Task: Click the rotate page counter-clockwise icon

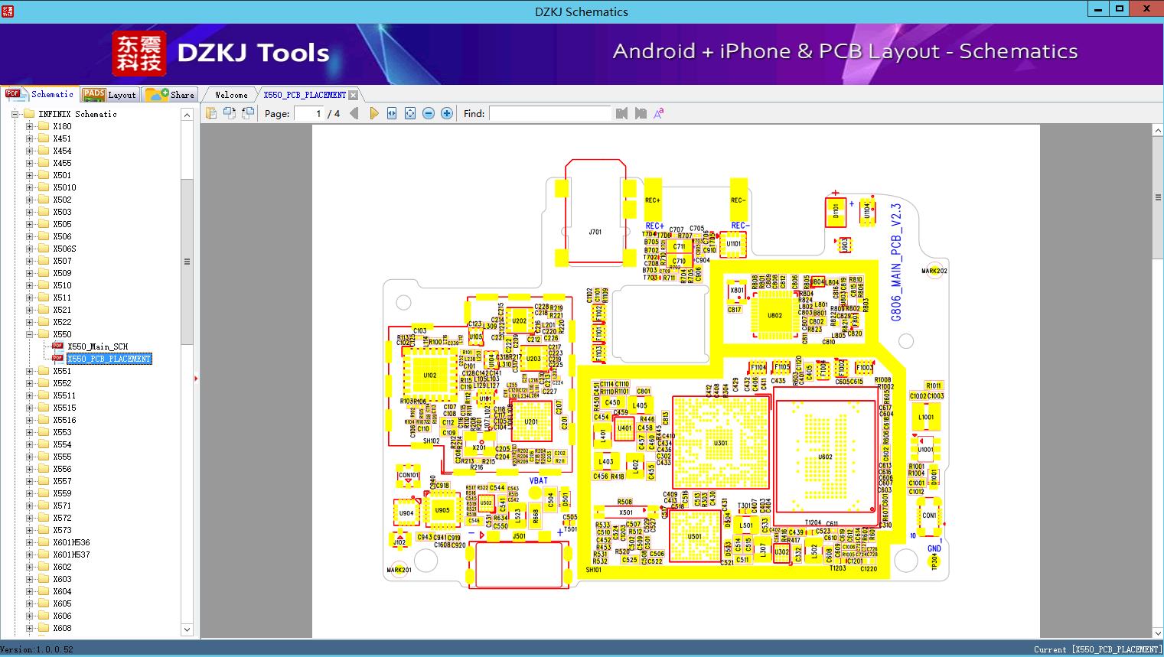Action: click(229, 113)
